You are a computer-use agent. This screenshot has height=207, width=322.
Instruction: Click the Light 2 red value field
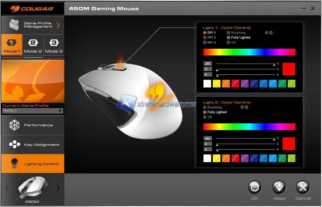(x=207, y=138)
